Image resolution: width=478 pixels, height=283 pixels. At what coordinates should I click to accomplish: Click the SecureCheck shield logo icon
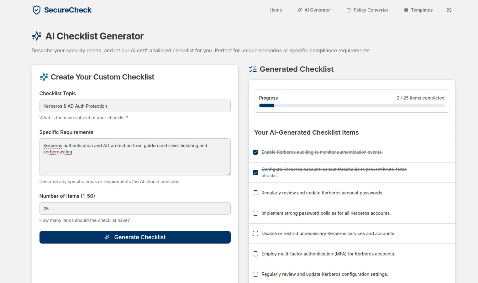(37, 10)
